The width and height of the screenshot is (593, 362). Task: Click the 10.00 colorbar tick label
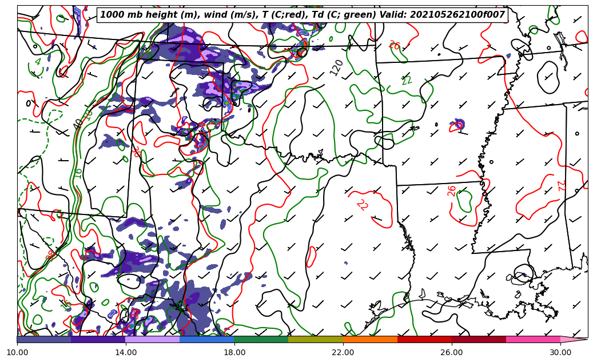(17, 352)
